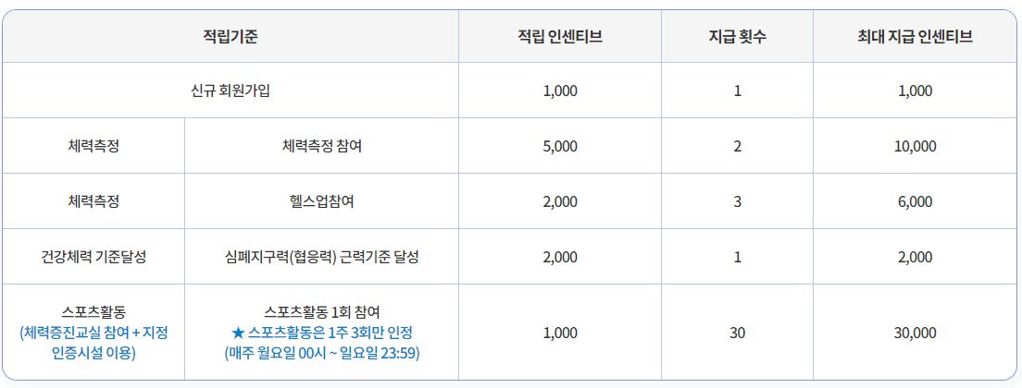Image resolution: width=1022 pixels, height=388 pixels.
Task: Click the payment count 3 cell
Action: [737, 201]
